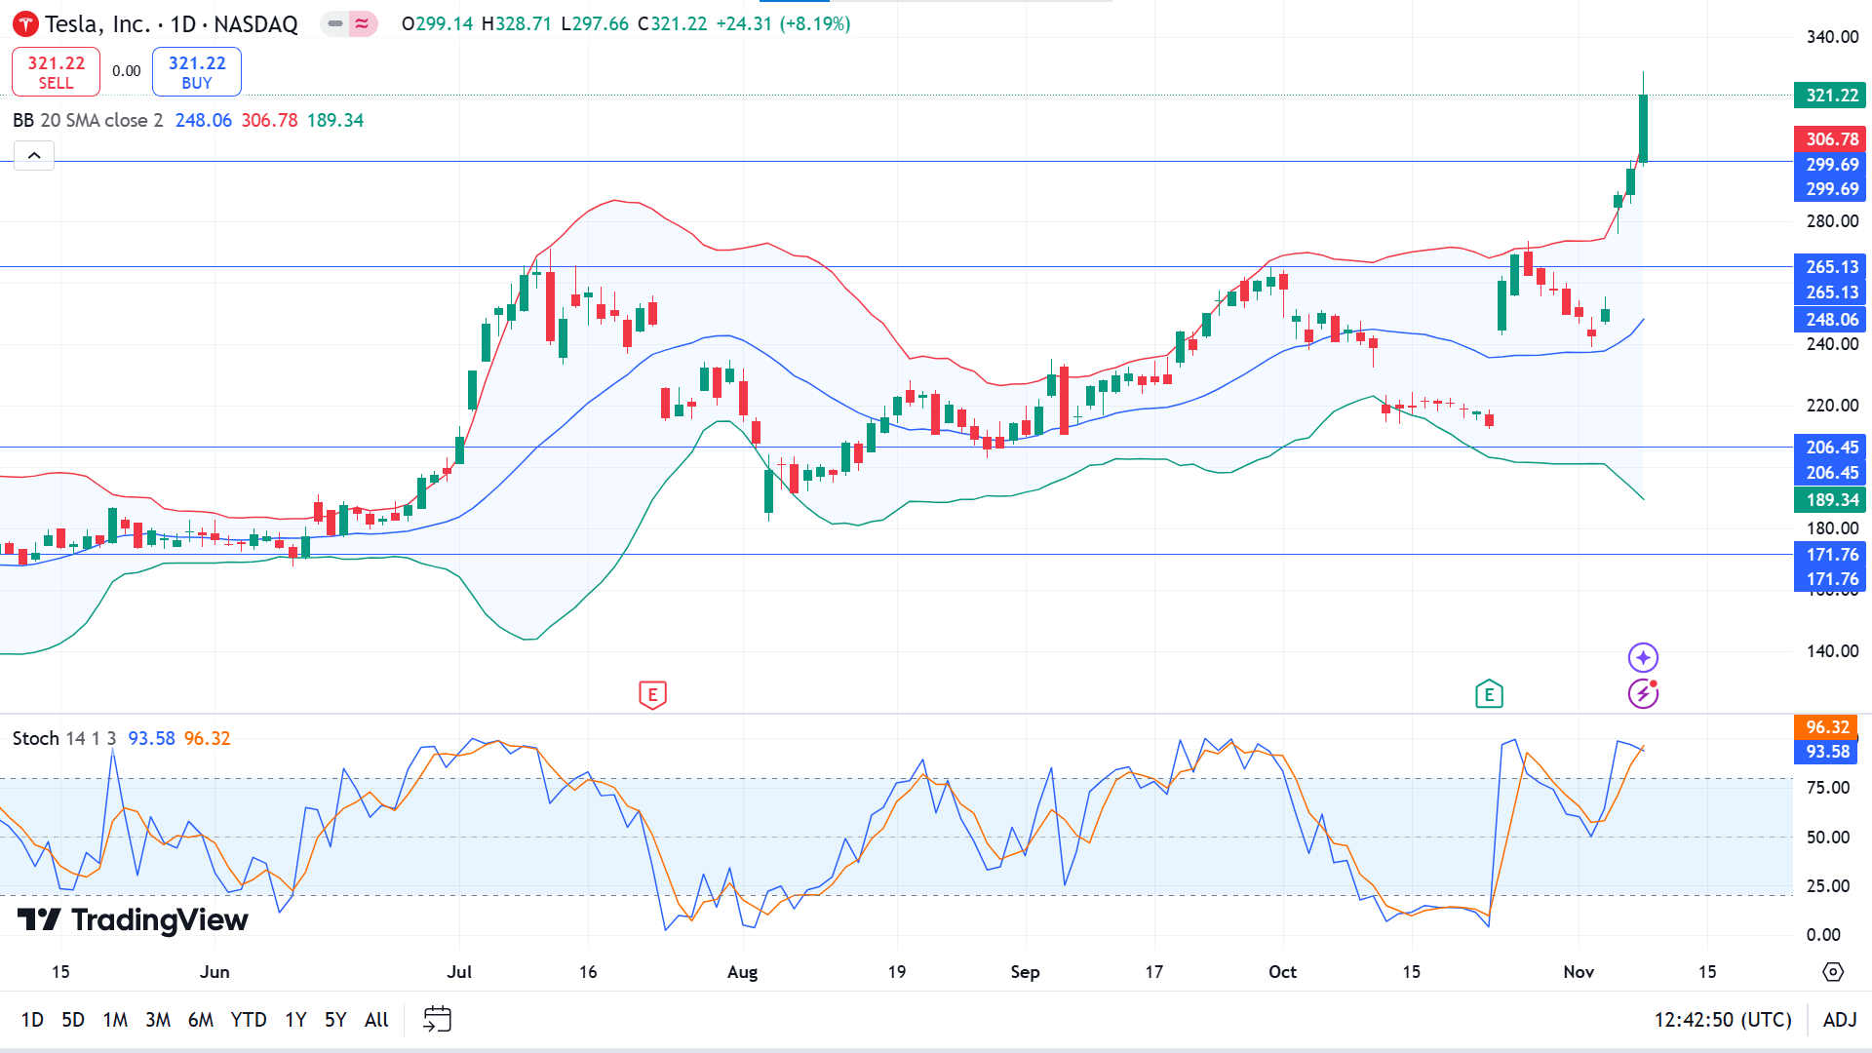
Task: Click the Aug date axis label
Action: pos(742,972)
